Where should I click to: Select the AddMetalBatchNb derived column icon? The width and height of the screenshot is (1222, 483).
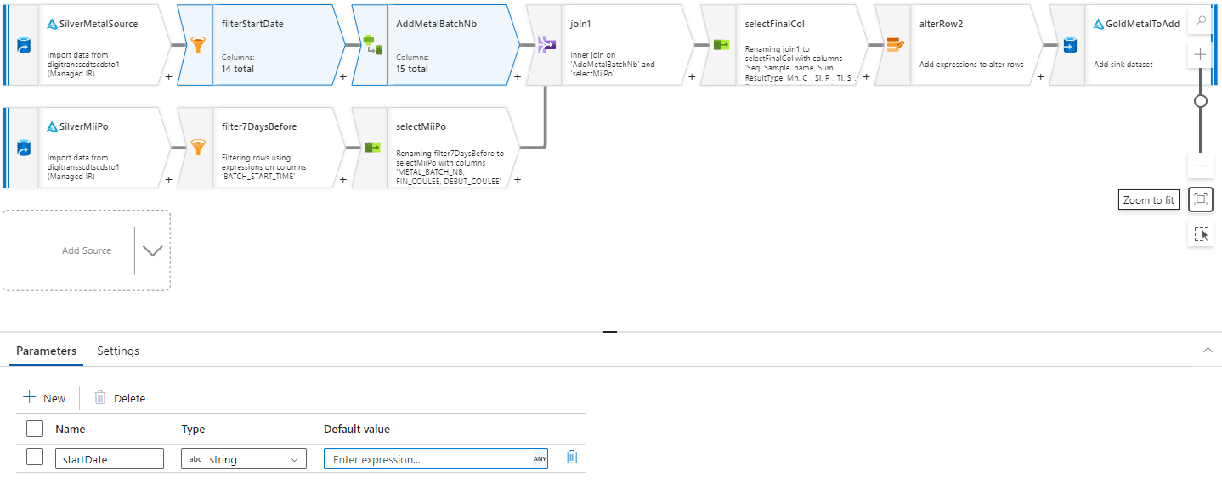(x=371, y=45)
